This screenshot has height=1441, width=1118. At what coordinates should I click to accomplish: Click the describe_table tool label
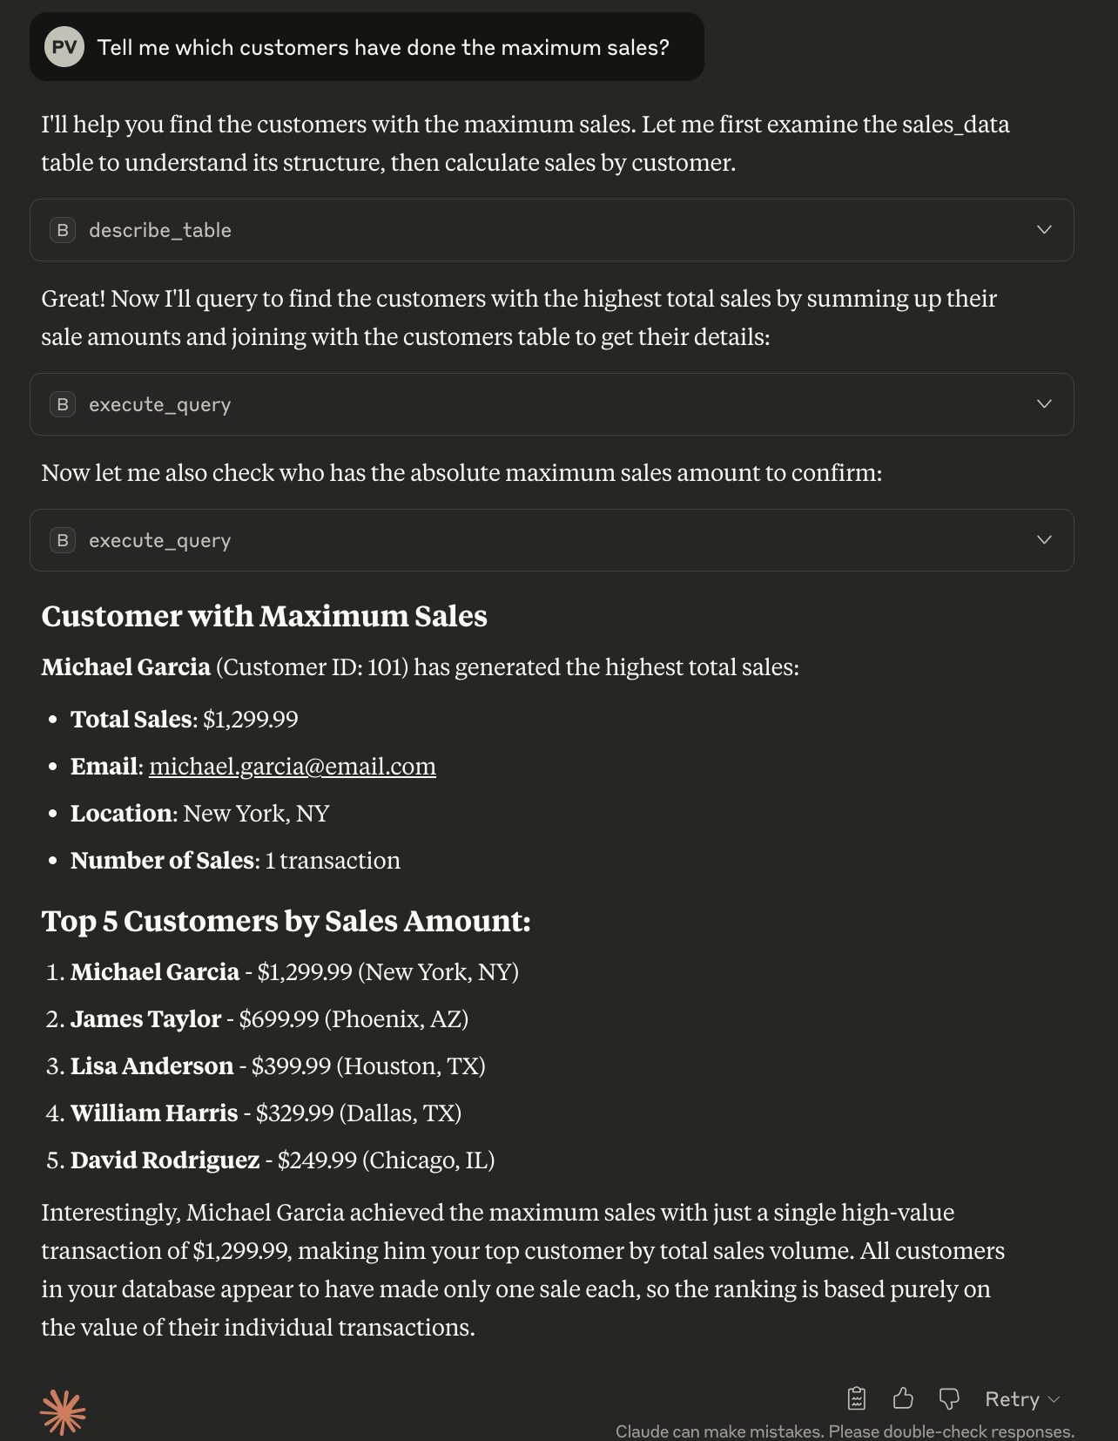click(x=160, y=230)
